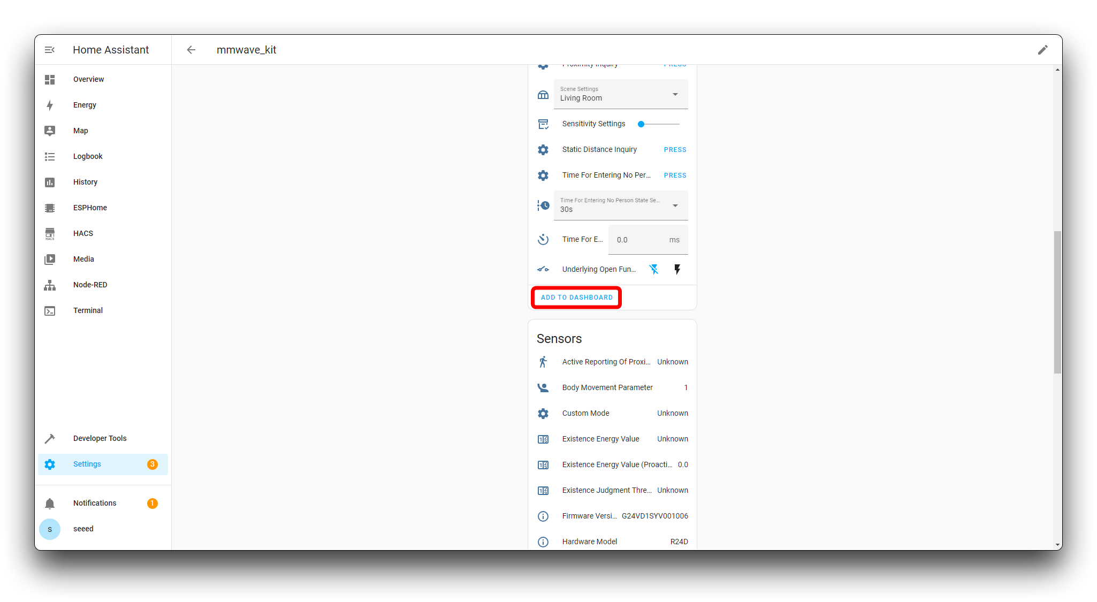This screenshot has width=1097, height=602.
Task: Collapse the sidebar menu icon
Action: click(50, 50)
